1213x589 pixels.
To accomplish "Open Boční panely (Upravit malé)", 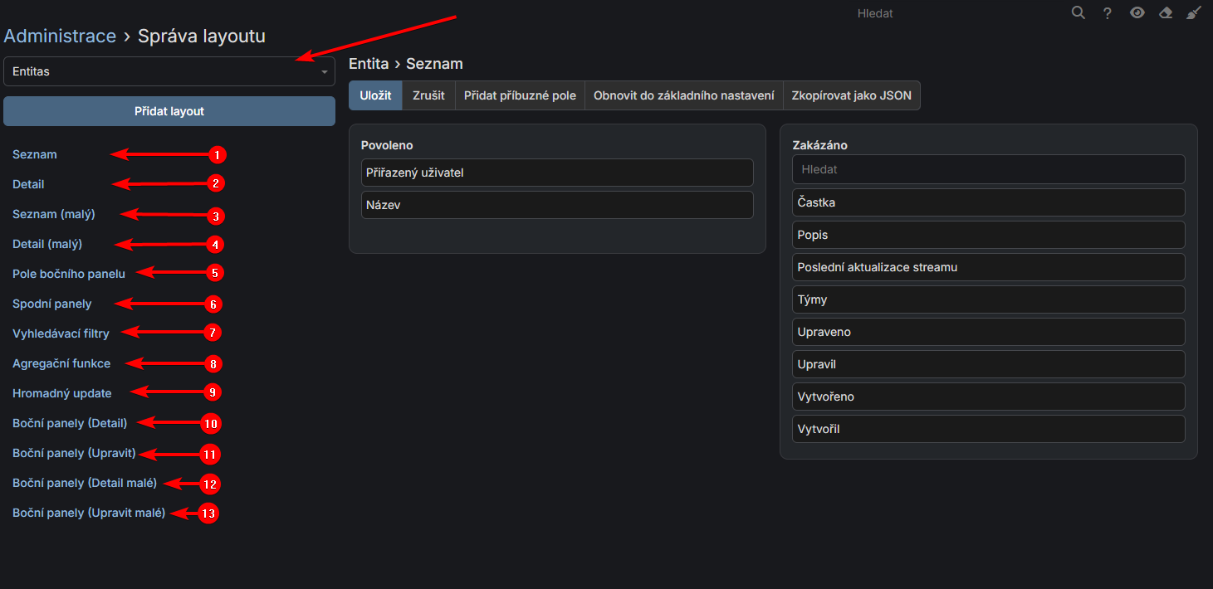I will point(89,513).
